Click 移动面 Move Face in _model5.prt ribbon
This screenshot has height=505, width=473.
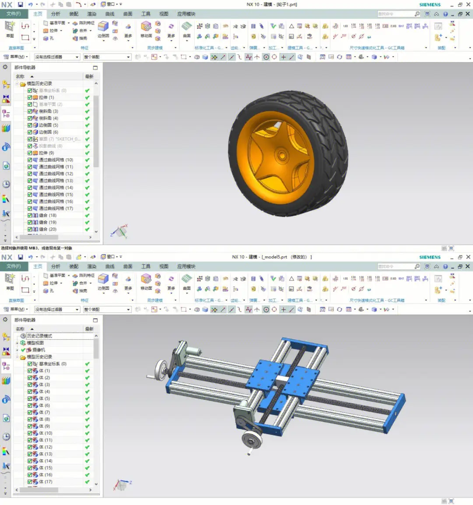146,282
